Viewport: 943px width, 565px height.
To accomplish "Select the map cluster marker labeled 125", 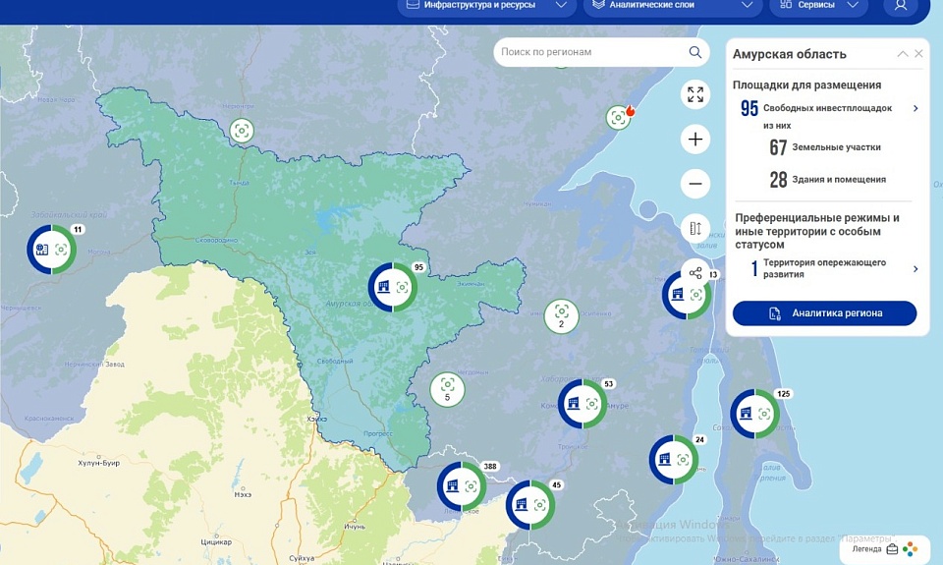I will tap(754, 414).
